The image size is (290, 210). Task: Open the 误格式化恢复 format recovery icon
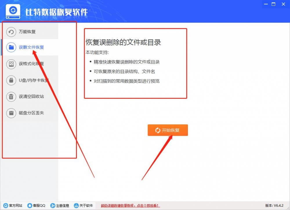coord(11,63)
